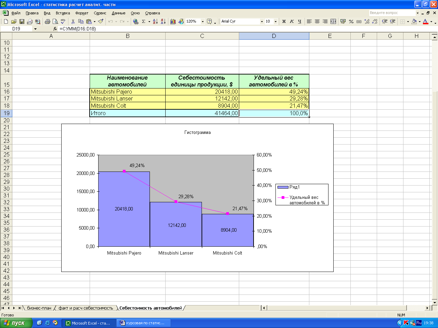Click the пуск Start button

[16, 323]
